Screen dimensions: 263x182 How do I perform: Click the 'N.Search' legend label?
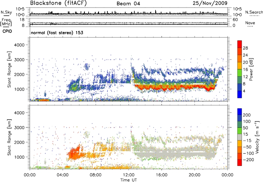click(254, 12)
